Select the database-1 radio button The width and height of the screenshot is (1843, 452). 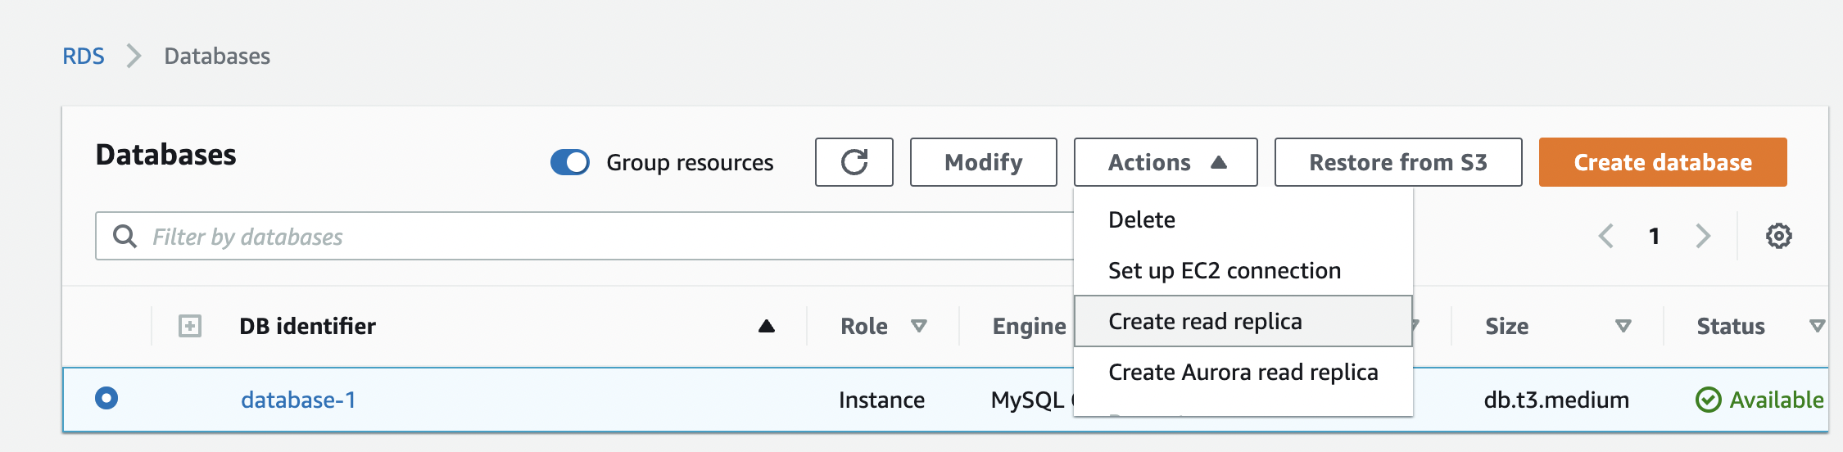tap(106, 399)
